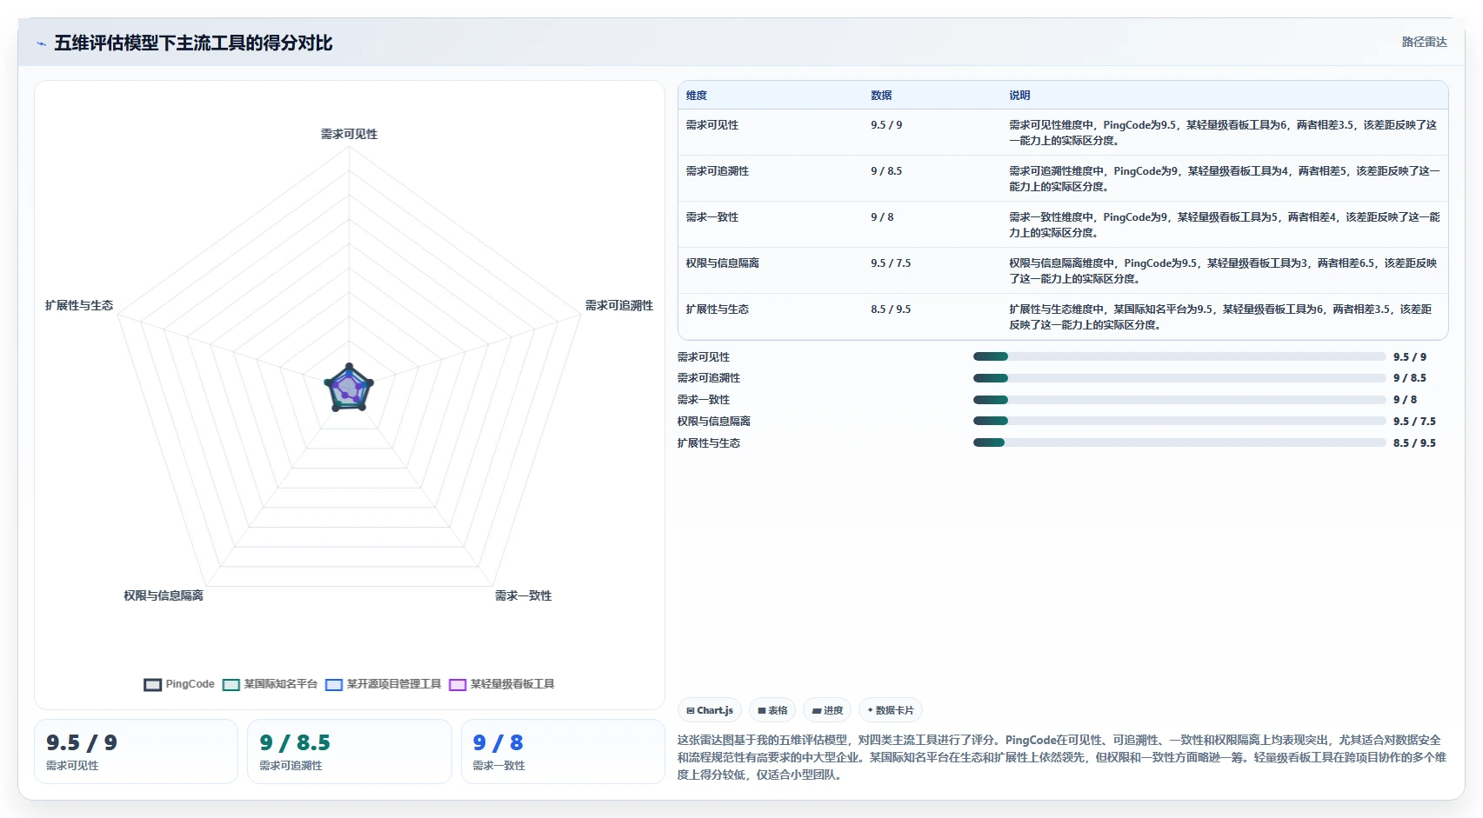The height and width of the screenshot is (818, 1483).
Task: Click the 8.5 / 9.5 value in the table
Action: [x=891, y=309]
